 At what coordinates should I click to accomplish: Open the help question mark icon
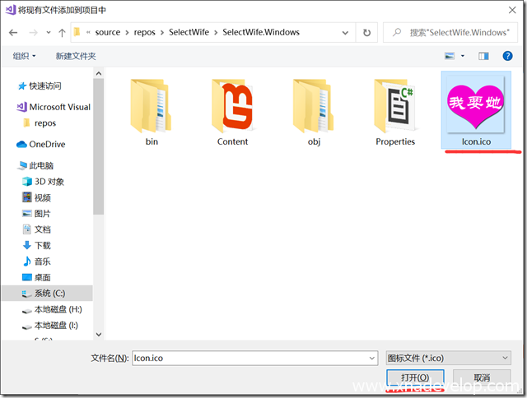pyautogui.click(x=509, y=56)
